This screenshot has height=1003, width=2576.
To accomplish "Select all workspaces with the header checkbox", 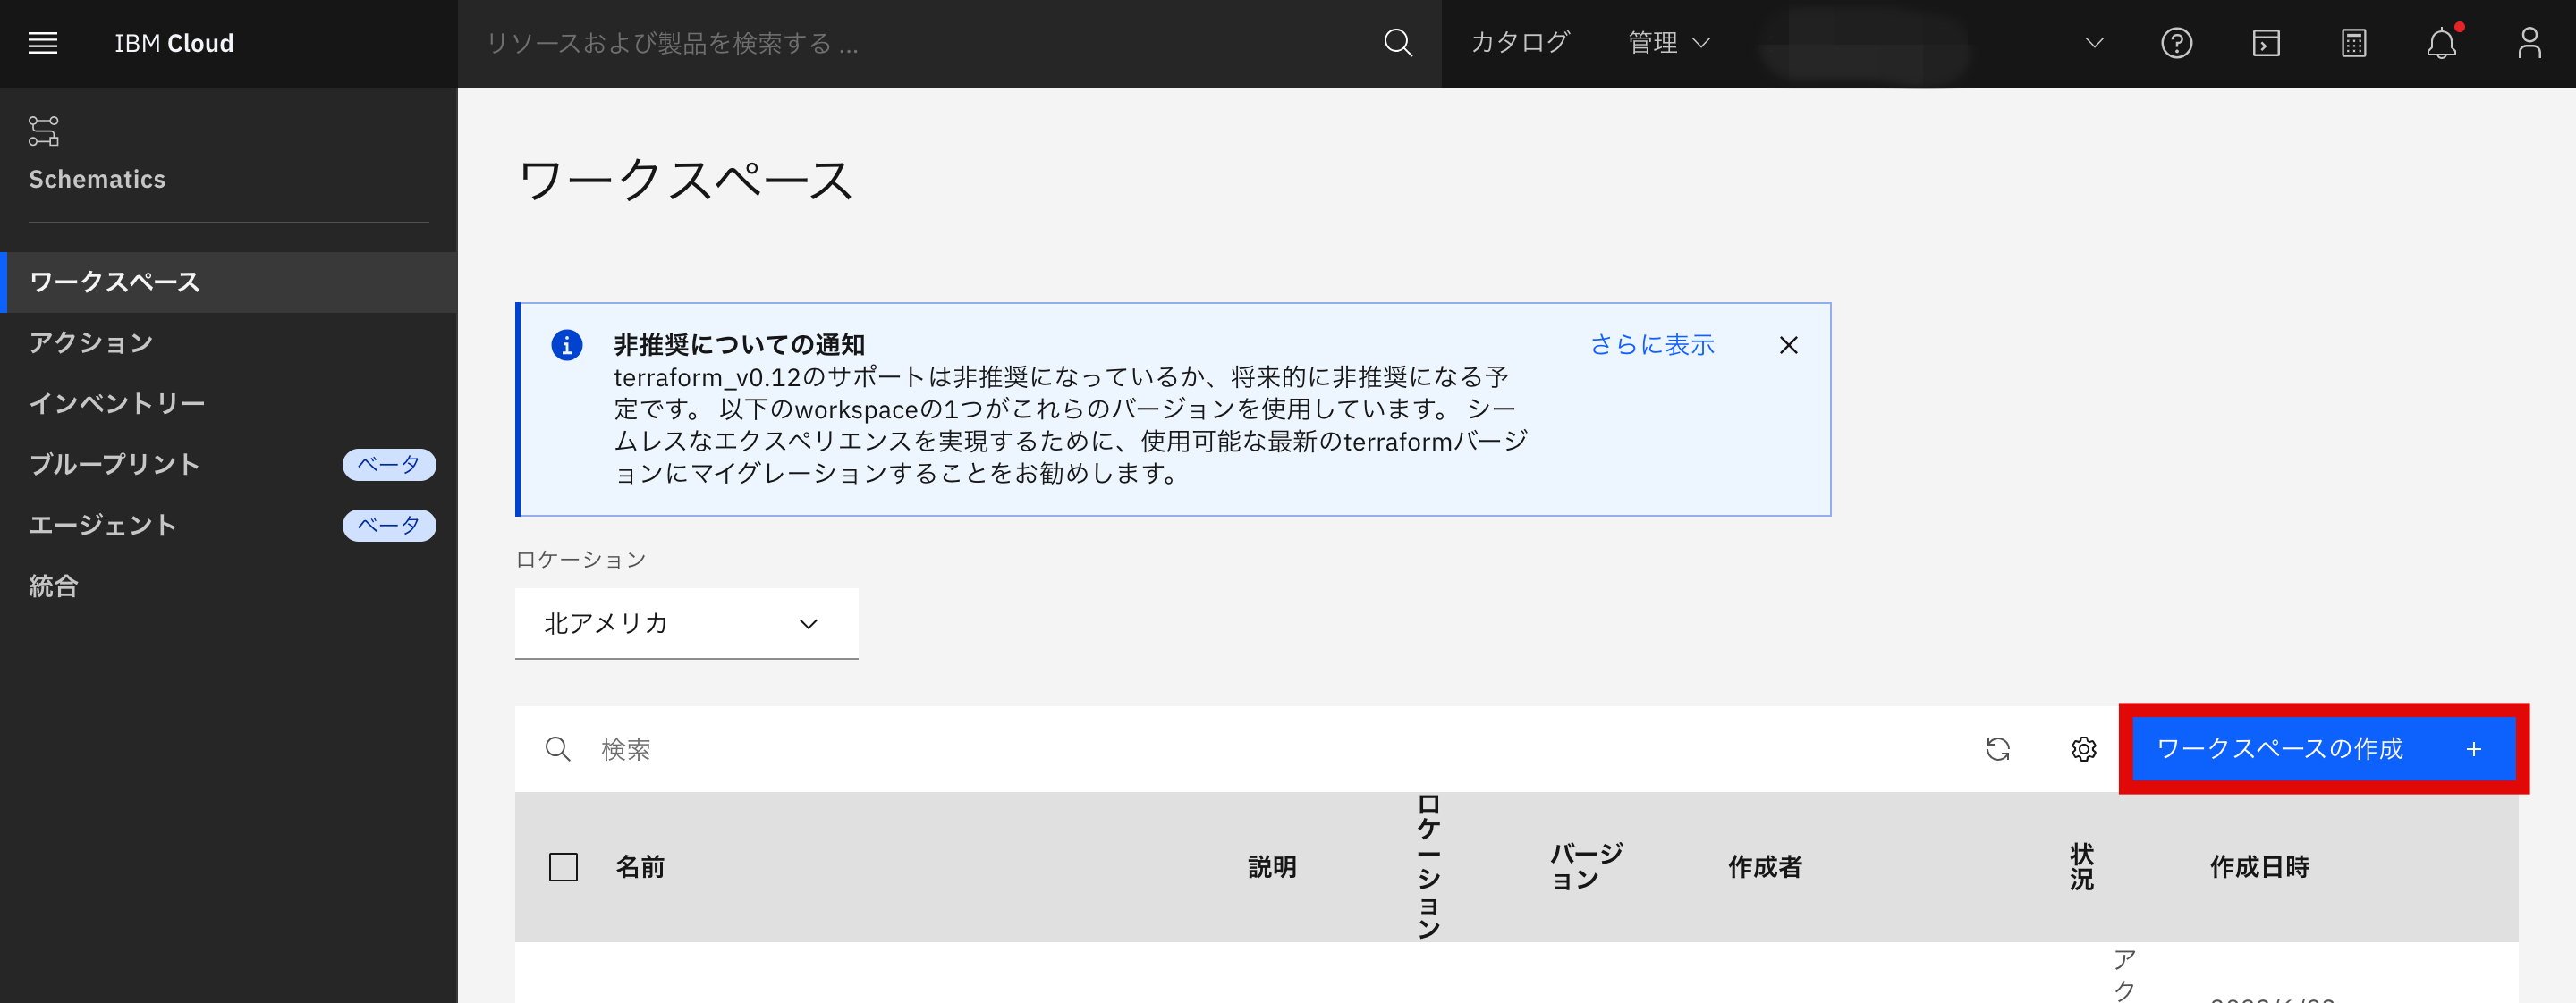I will pyautogui.click(x=562, y=867).
